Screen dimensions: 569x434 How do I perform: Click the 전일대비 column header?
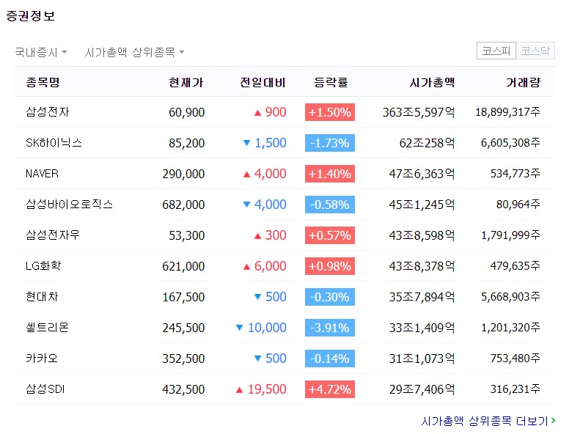pyautogui.click(x=263, y=82)
